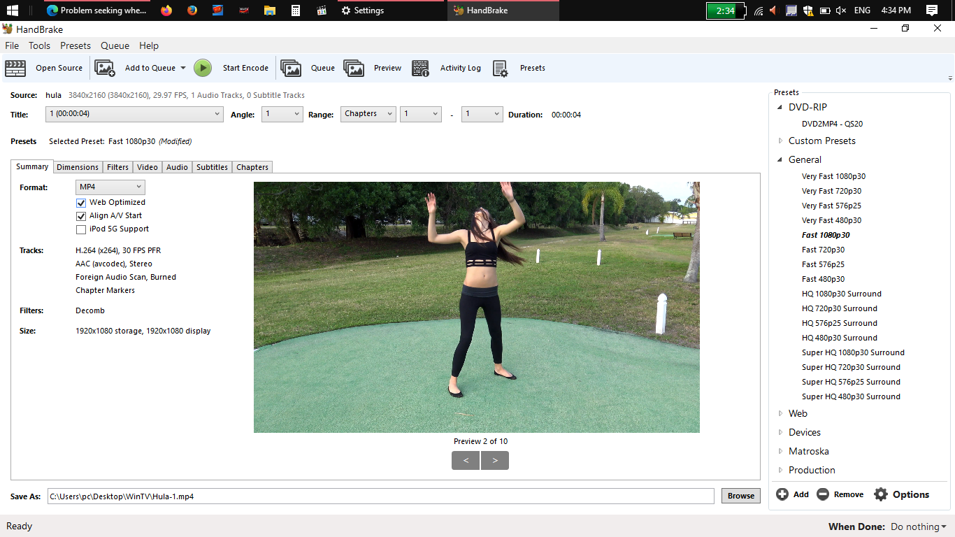955x537 pixels.
Task: Show the previous preview image
Action: pos(466,460)
